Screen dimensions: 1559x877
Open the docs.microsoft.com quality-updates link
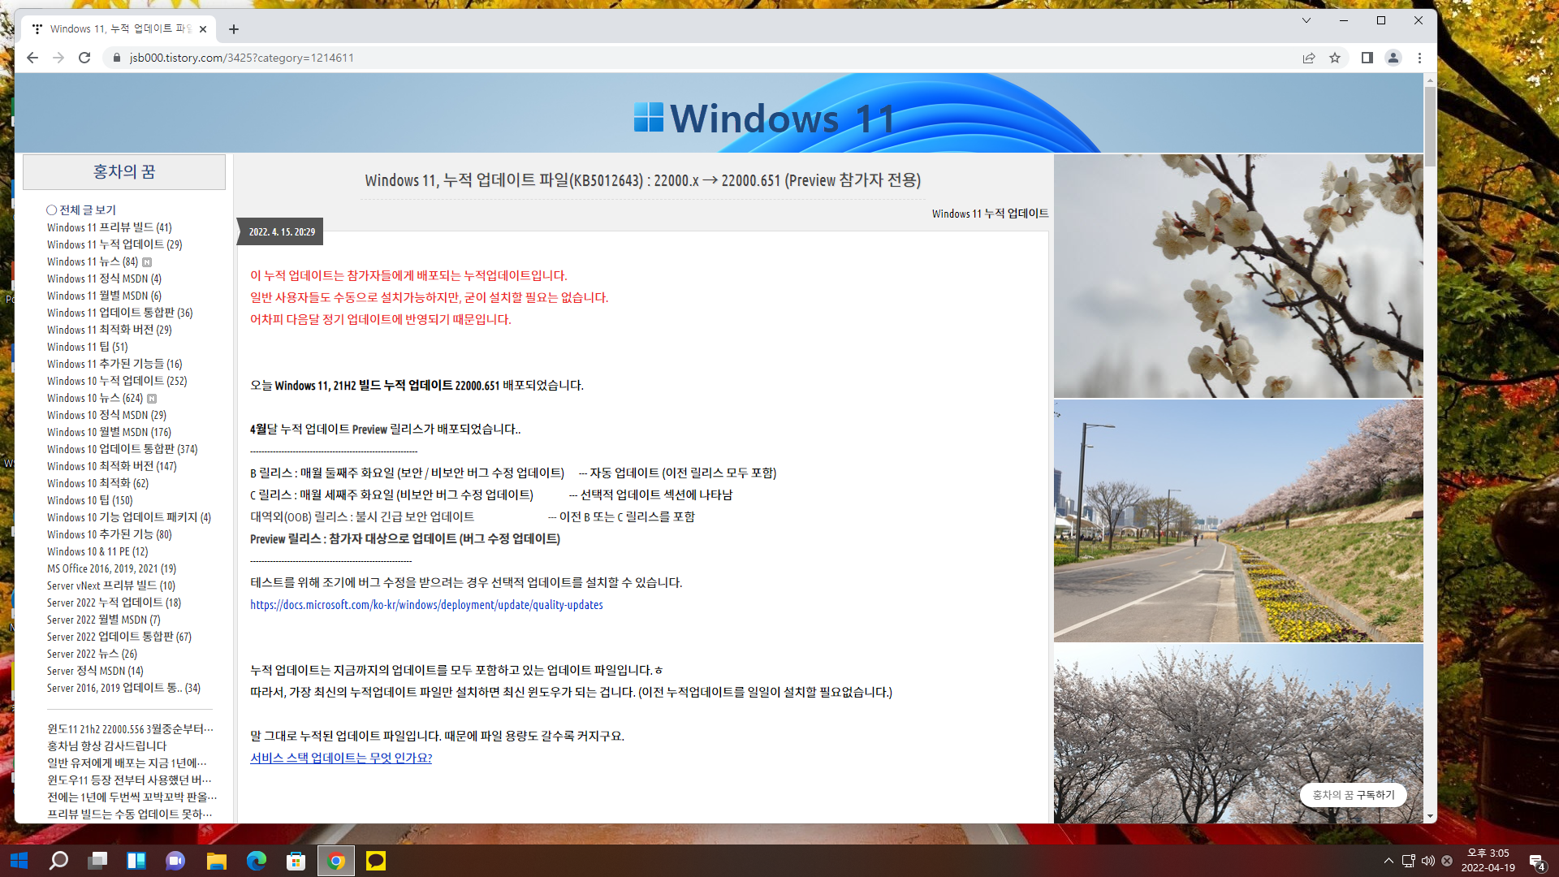tap(426, 605)
